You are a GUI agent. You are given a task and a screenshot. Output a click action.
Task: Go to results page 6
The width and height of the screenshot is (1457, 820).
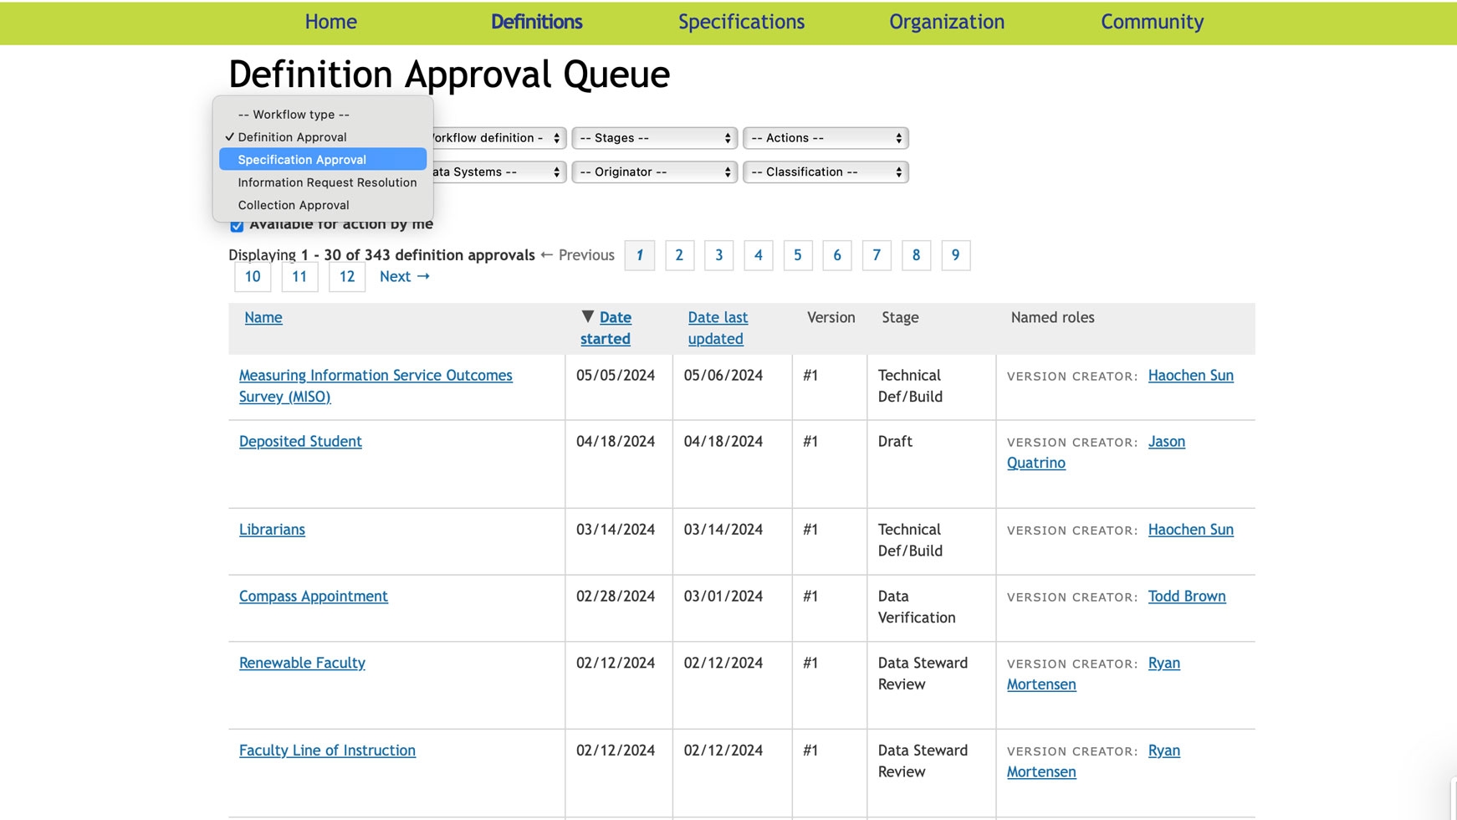[x=837, y=255]
